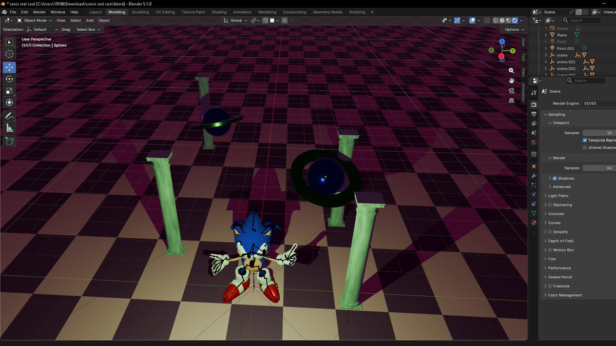Enable the Jittered Shadows checkbox
616x346 pixels.
(x=585, y=148)
